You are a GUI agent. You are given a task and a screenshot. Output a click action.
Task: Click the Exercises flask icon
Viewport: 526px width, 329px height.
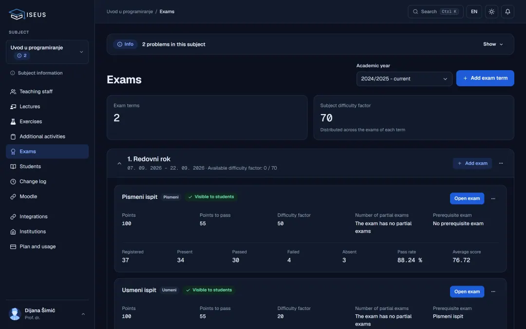pyautogui.click(x=13, y=121)
